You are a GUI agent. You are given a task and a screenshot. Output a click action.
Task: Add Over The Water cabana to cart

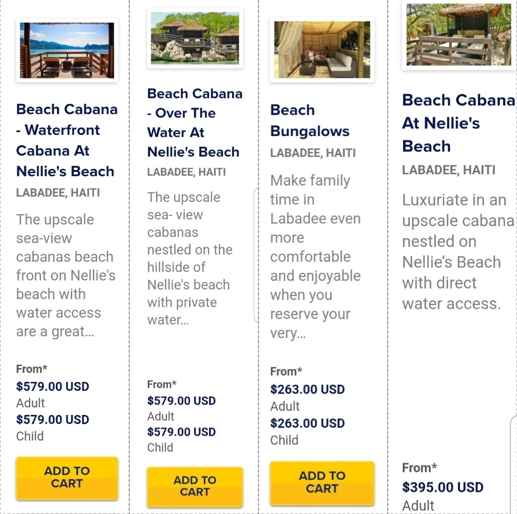195,486
